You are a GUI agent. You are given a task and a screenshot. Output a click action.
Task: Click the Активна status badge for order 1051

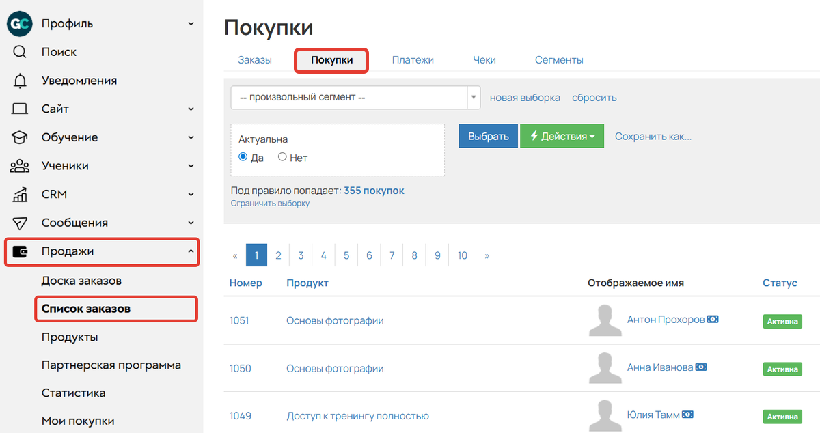[782, 321]
